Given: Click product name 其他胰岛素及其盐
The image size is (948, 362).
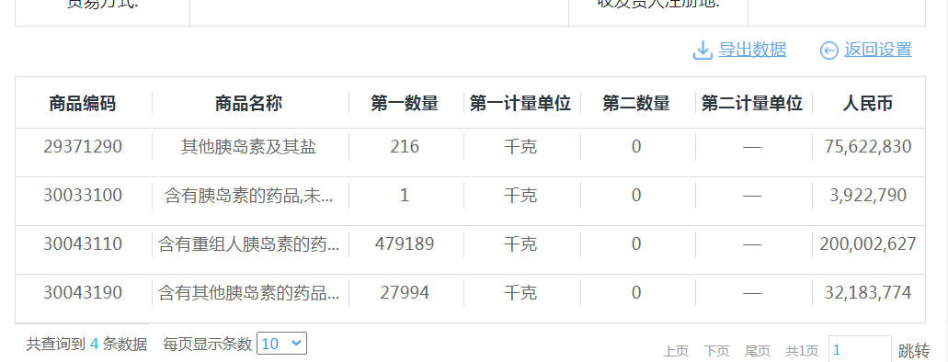Looking at the screenshot, I should tap(248, 146).
